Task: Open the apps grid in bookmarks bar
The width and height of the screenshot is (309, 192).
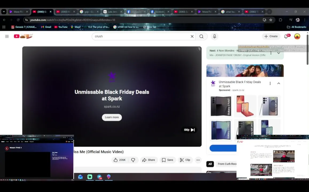Action: 4,27
